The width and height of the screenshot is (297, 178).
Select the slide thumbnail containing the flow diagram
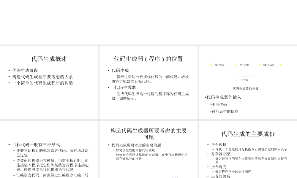click(x=248, y=82)
